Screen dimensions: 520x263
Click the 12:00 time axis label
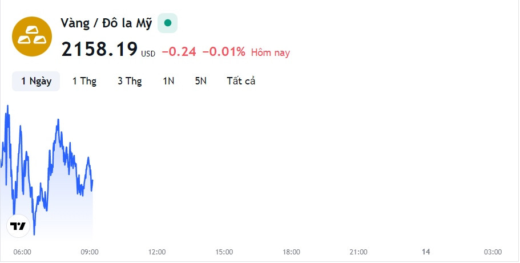click(157, 252)
